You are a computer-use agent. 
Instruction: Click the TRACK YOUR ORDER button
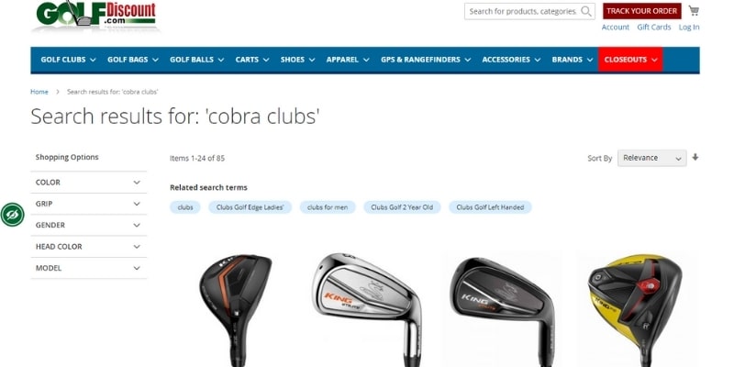click(641, 11)
